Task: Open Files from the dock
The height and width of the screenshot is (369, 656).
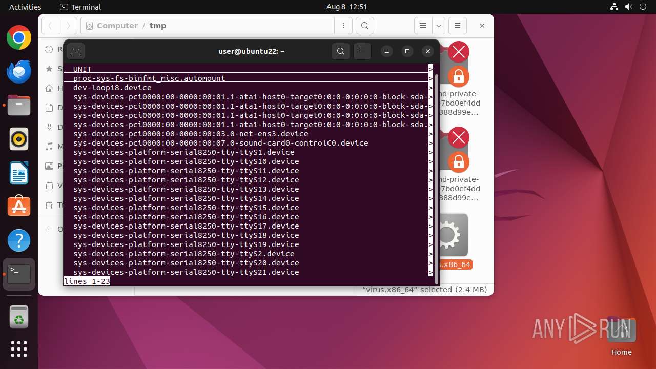Action: tap(19, 106)
